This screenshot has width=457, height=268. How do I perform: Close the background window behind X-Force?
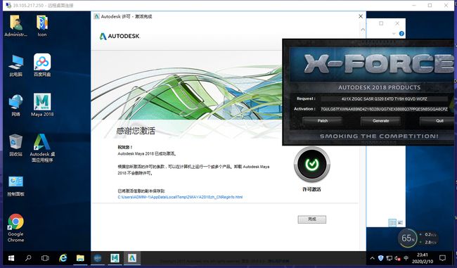(397, 23)
